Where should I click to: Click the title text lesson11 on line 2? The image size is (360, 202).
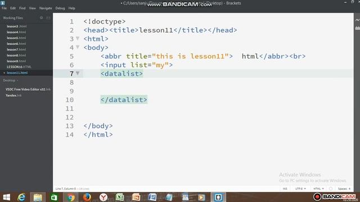[x=156, y=30]
